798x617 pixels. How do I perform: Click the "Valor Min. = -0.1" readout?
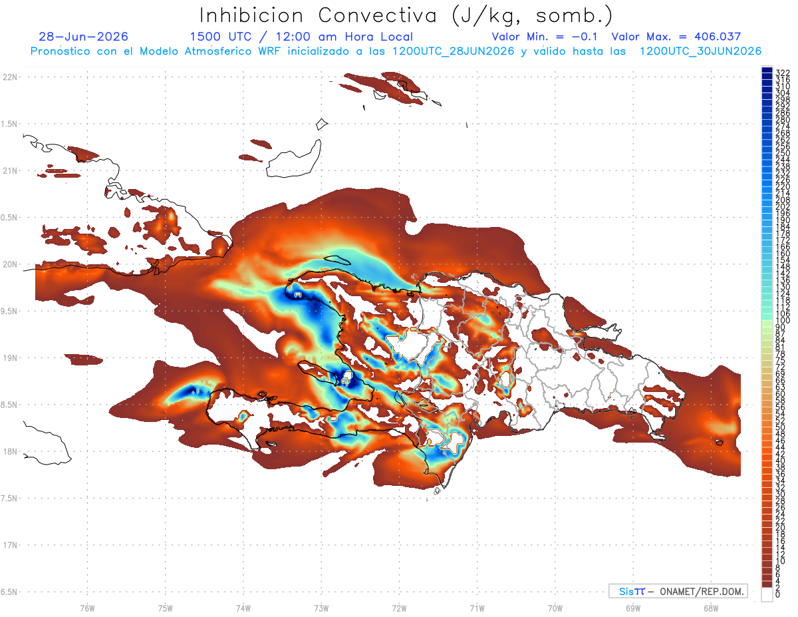pyautogui.click(x=546, y=37)
